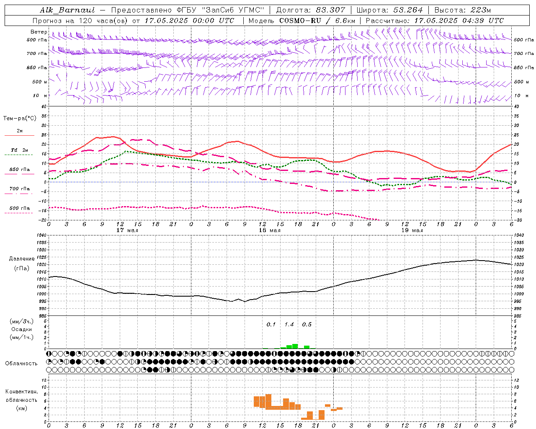
Task: Click the Модель COSMO-RU / 6.6км label
Action: click(x=301, y=21)
